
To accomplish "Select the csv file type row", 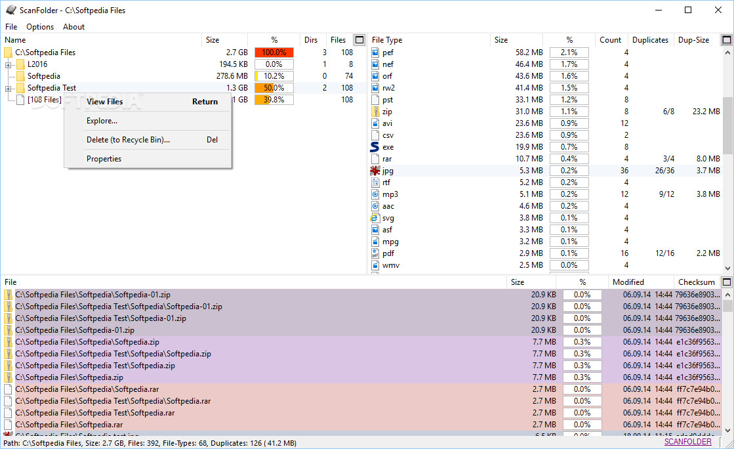I will tap(545, 135).
